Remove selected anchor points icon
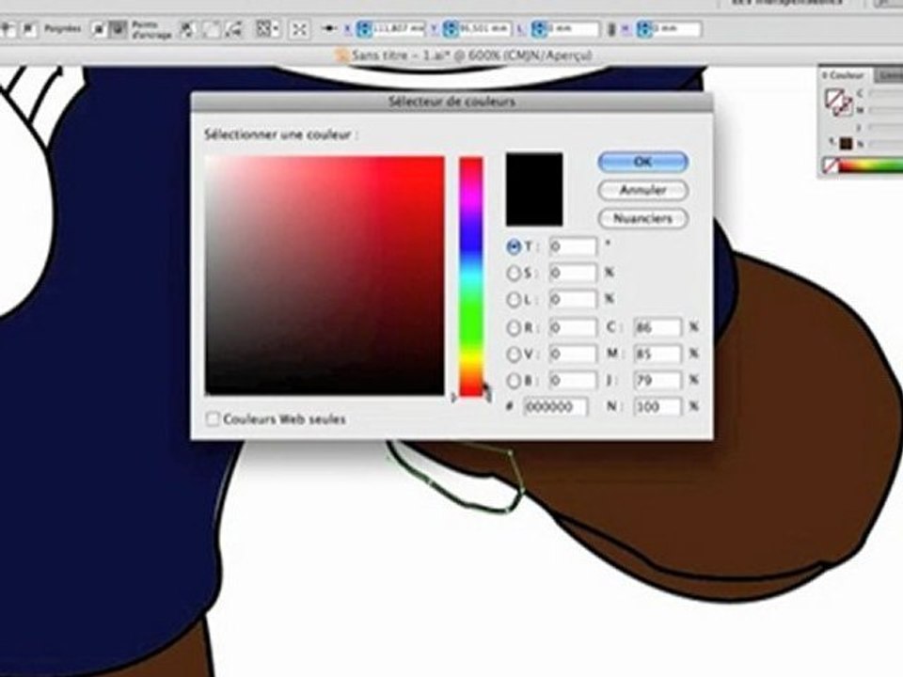 [x=186, y=28]
